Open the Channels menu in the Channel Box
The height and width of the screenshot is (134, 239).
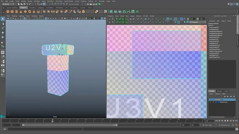212,21
